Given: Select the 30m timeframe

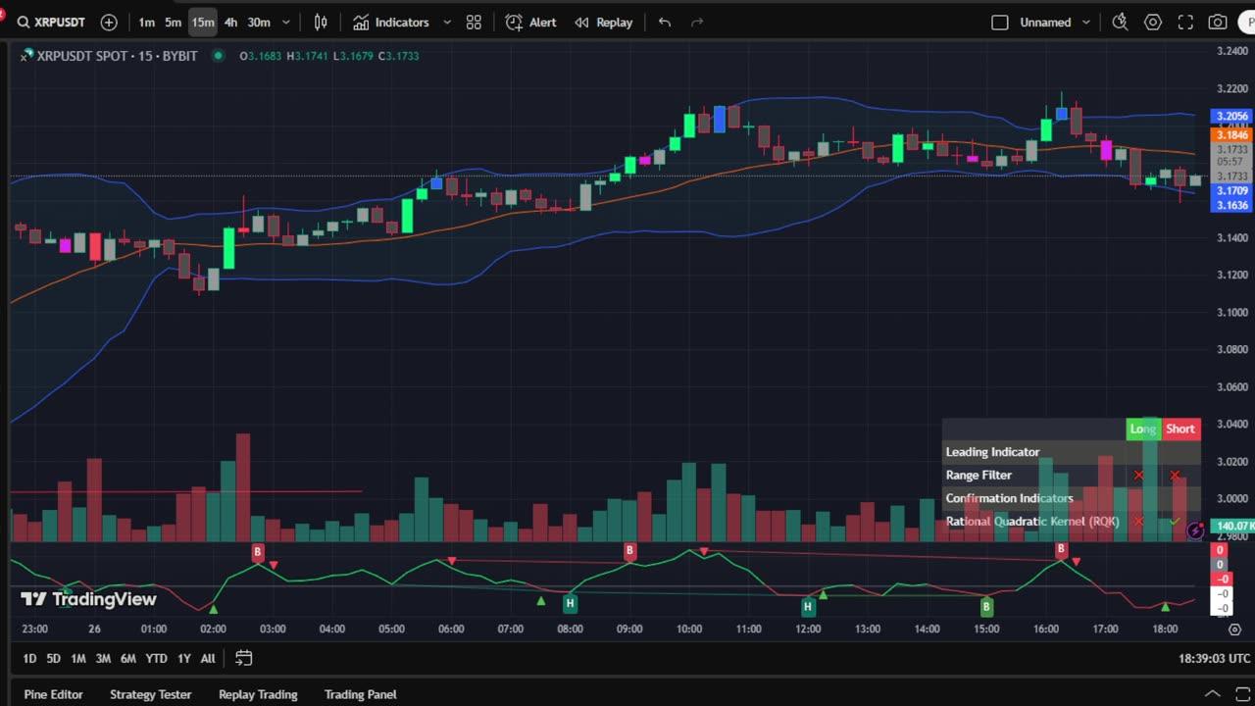Looking at the screenshot, I should (259, 22).
